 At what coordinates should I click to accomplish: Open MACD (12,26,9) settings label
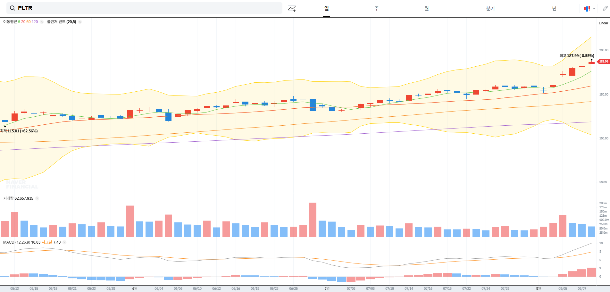pyautogui.click(x=17, y=242)
